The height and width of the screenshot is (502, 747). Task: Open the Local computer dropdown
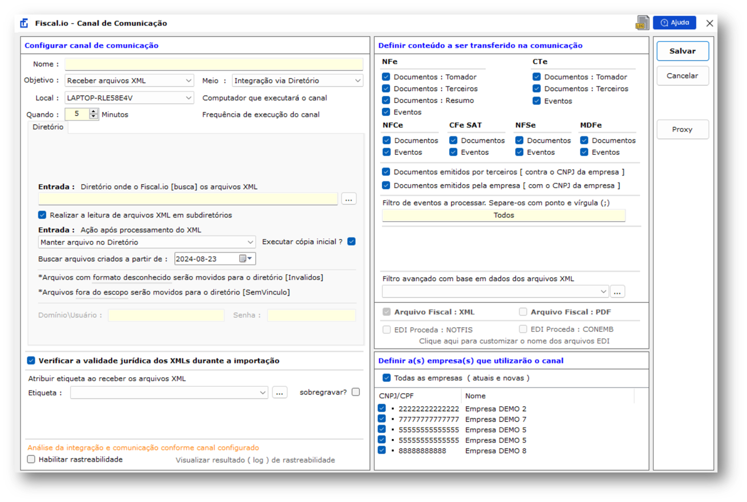click(188, 98)
